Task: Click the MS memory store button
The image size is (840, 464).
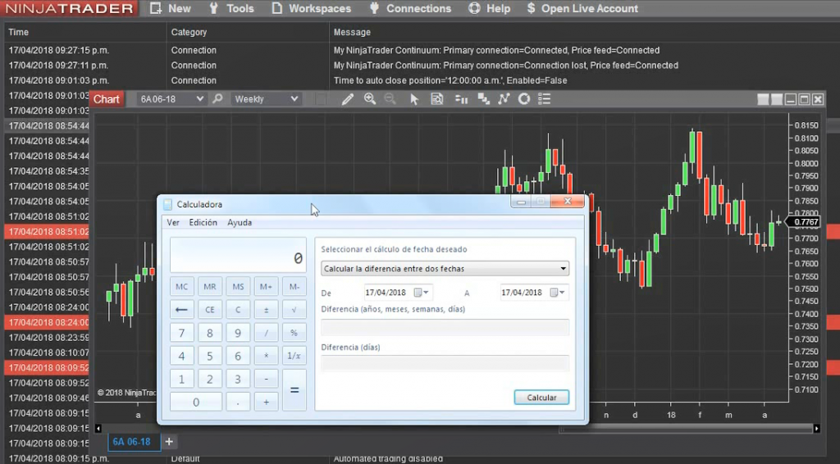Action: coord(238,287)
